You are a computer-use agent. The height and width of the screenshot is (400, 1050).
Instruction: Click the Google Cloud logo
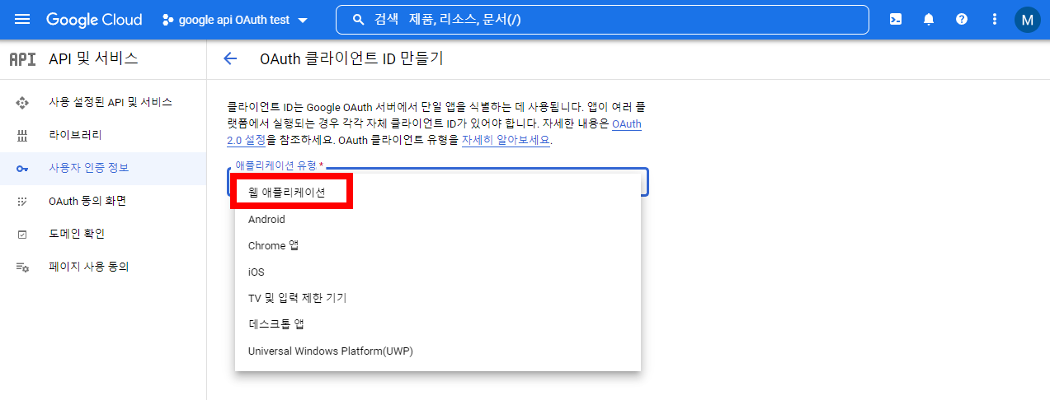[x=94, y=19]
